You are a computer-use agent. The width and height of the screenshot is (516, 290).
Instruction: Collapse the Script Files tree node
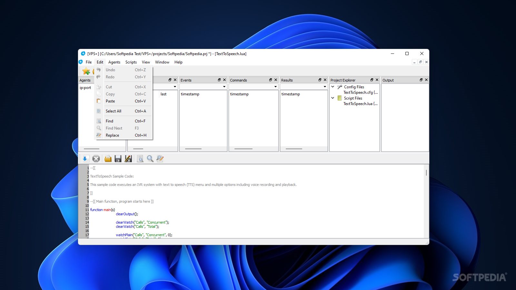tap(333, 98)
